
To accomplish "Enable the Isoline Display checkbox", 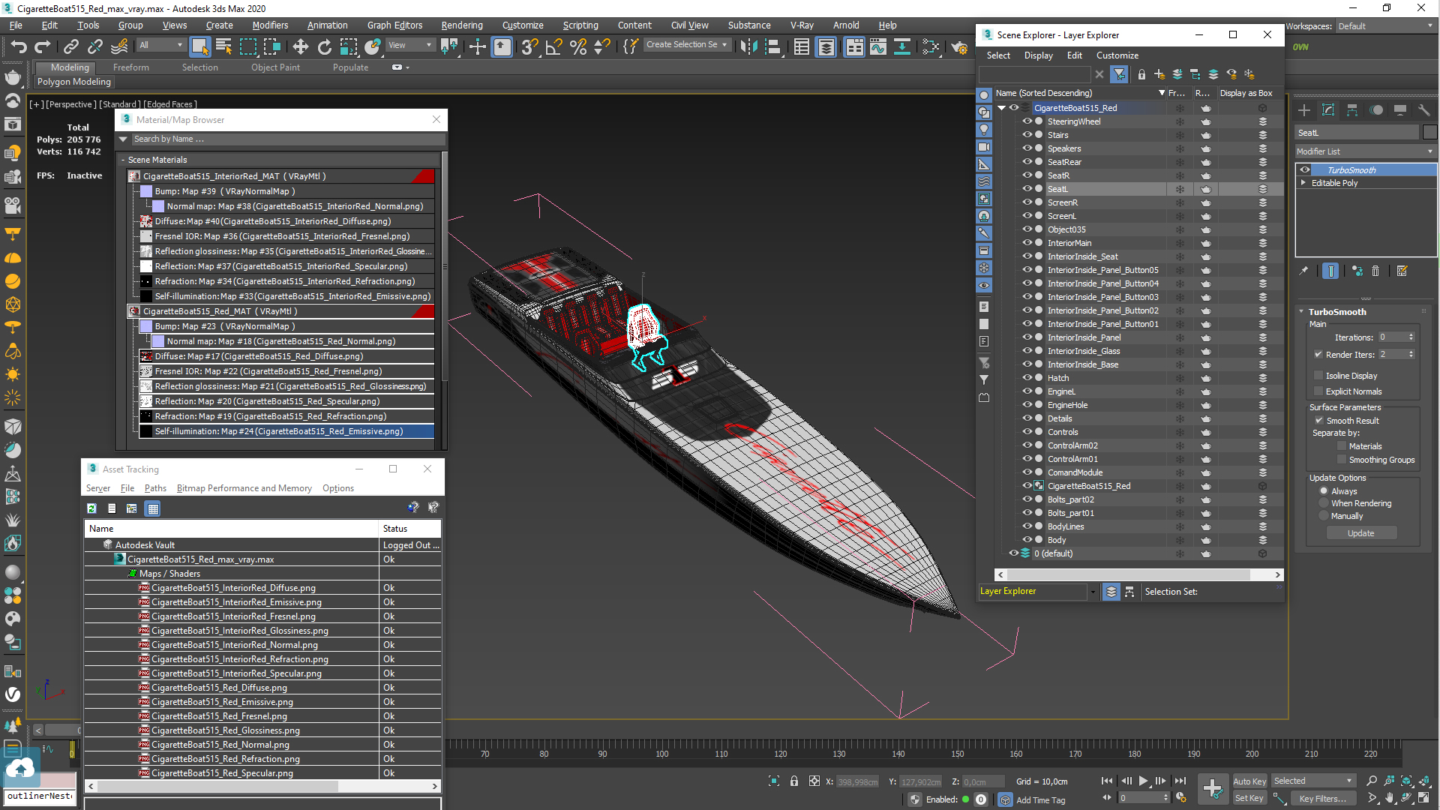I will [x=1318, y=376].
